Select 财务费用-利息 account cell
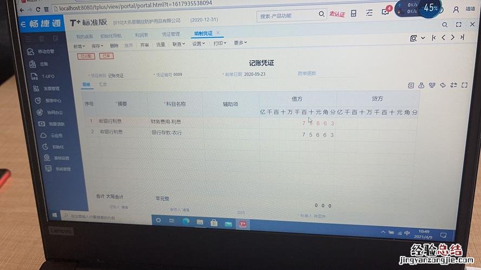The width and height of the screenshot is (481, 270). pos(166,122)
